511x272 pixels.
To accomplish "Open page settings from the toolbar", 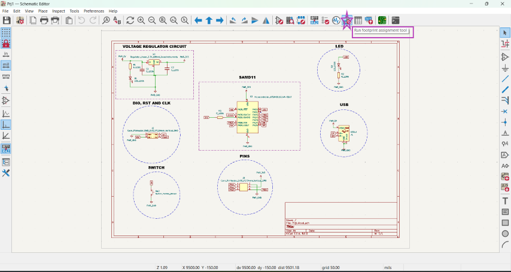I will point(33,20).
